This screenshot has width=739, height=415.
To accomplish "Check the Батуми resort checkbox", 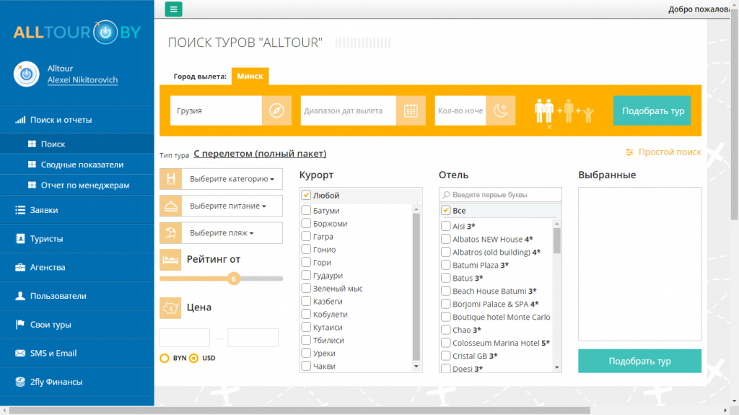I will point(306,210).
